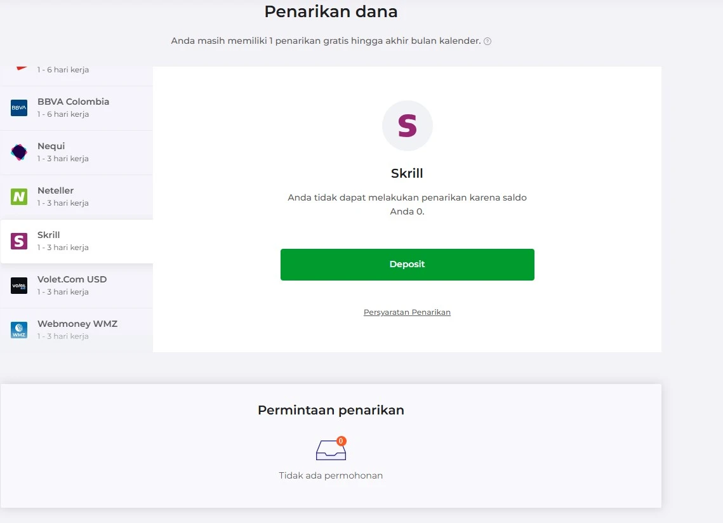Image resolution: width=723 pixels, height=523 pixels.
Task: Select BBVA Colombia withdrawal method
Action: pos(77,108)
